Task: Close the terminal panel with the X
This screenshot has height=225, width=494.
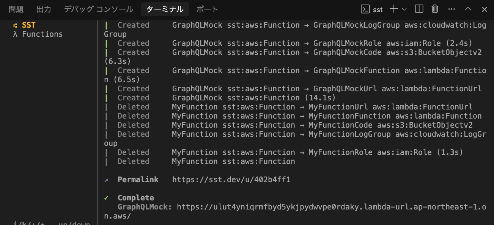Action: coord(484,9)
